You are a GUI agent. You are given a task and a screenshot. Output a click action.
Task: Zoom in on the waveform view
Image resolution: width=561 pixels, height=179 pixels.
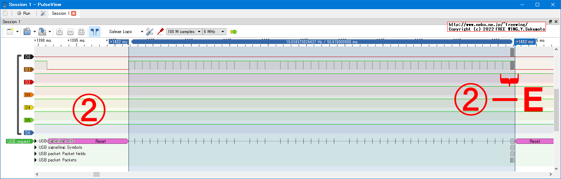tap(60, 32)
